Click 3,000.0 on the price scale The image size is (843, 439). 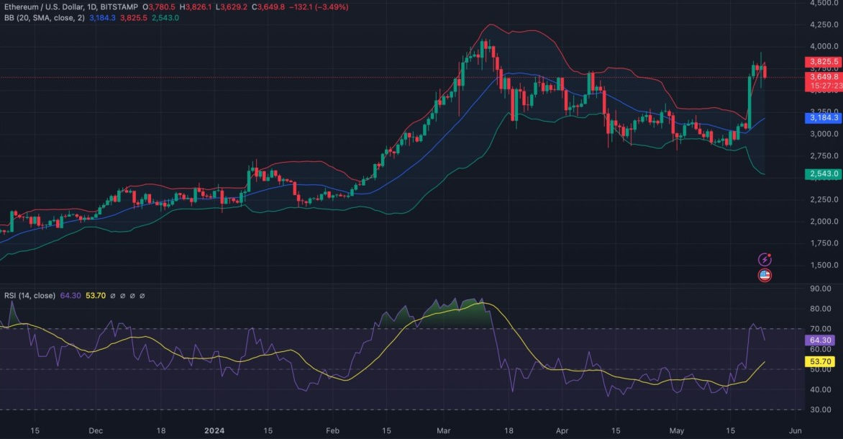tap(824, 134)
